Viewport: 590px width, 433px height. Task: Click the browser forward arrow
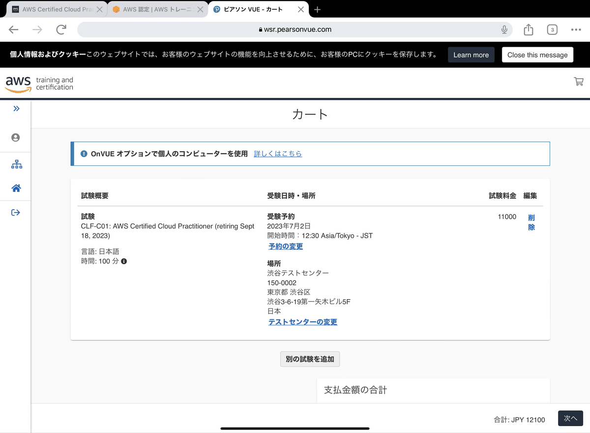tap(37, 30)
